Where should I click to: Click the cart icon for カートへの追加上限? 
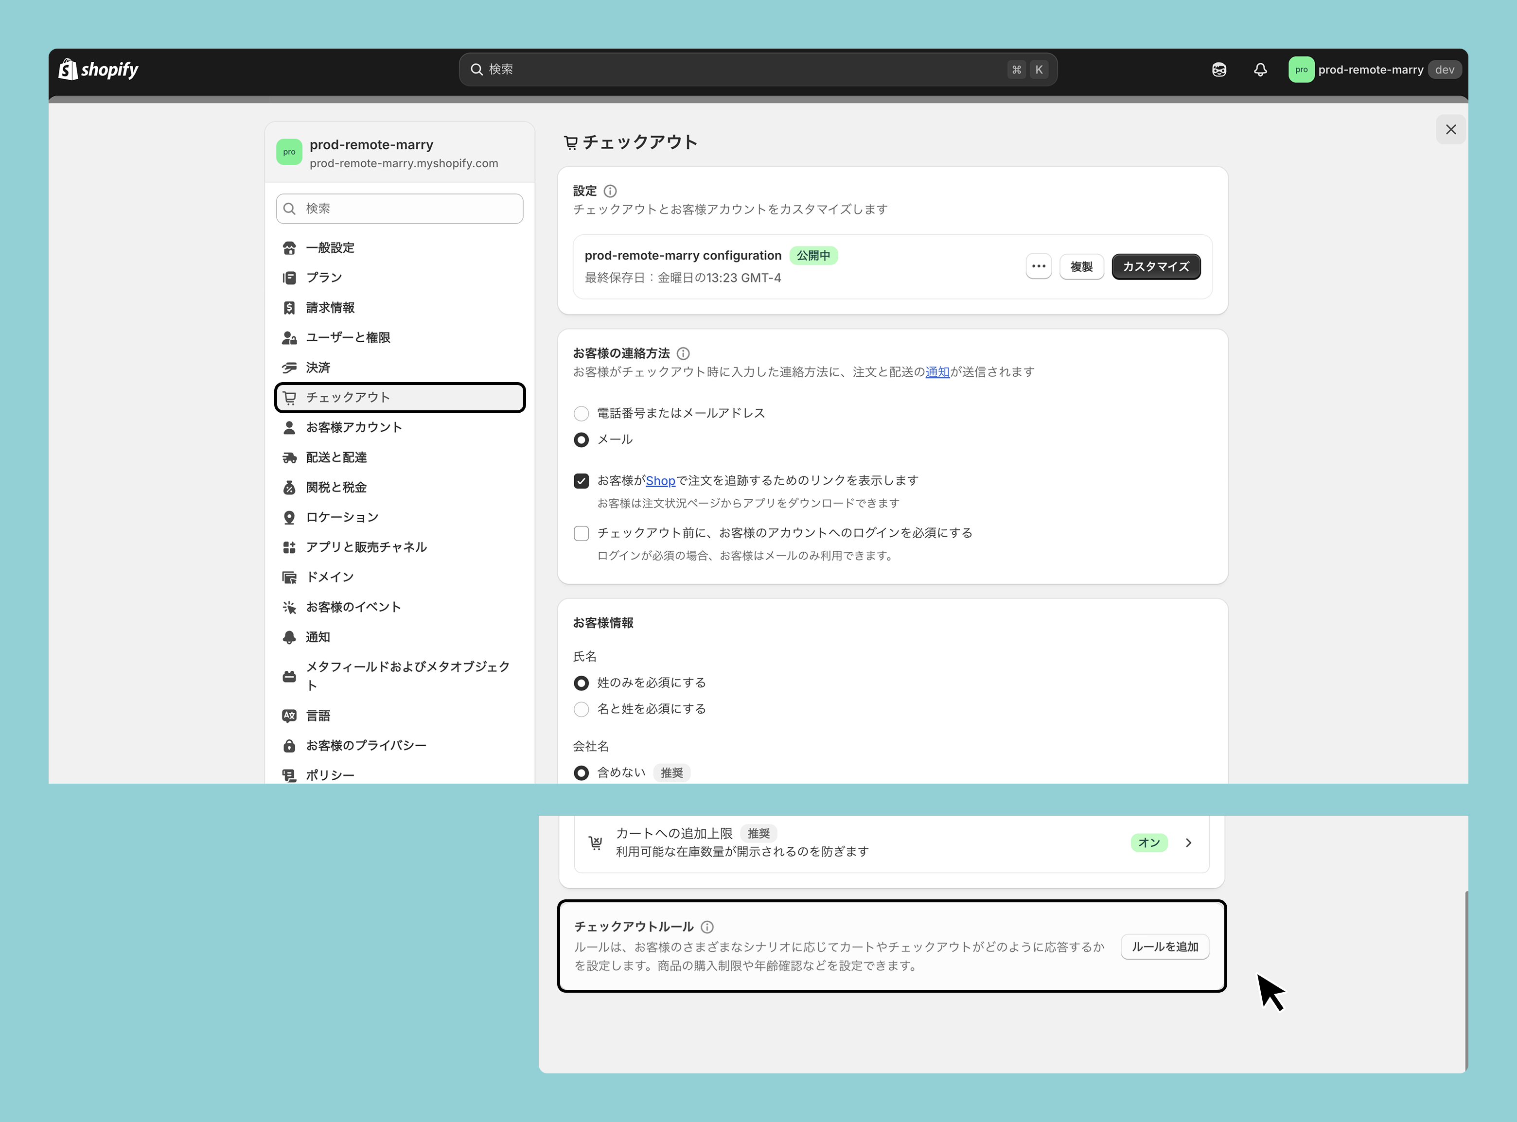(596, 842)
